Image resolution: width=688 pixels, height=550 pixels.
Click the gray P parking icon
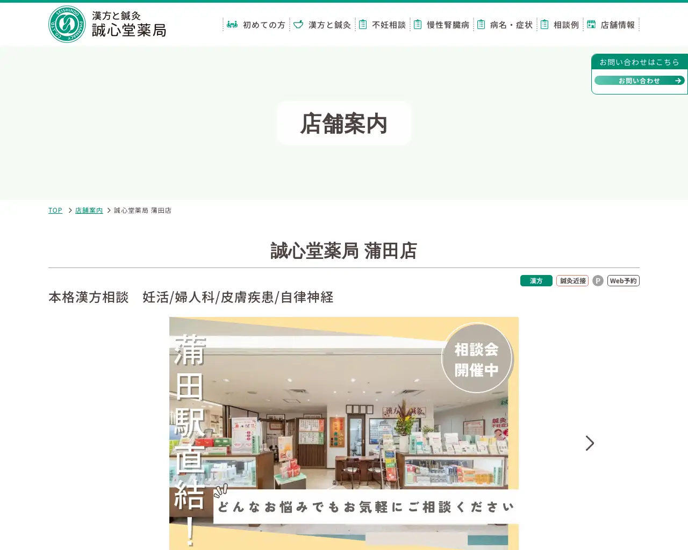pos(597,280)
